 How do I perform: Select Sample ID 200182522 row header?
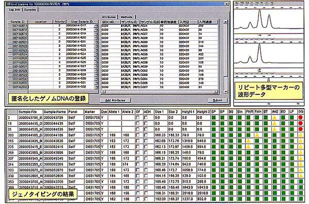point(18,46)
